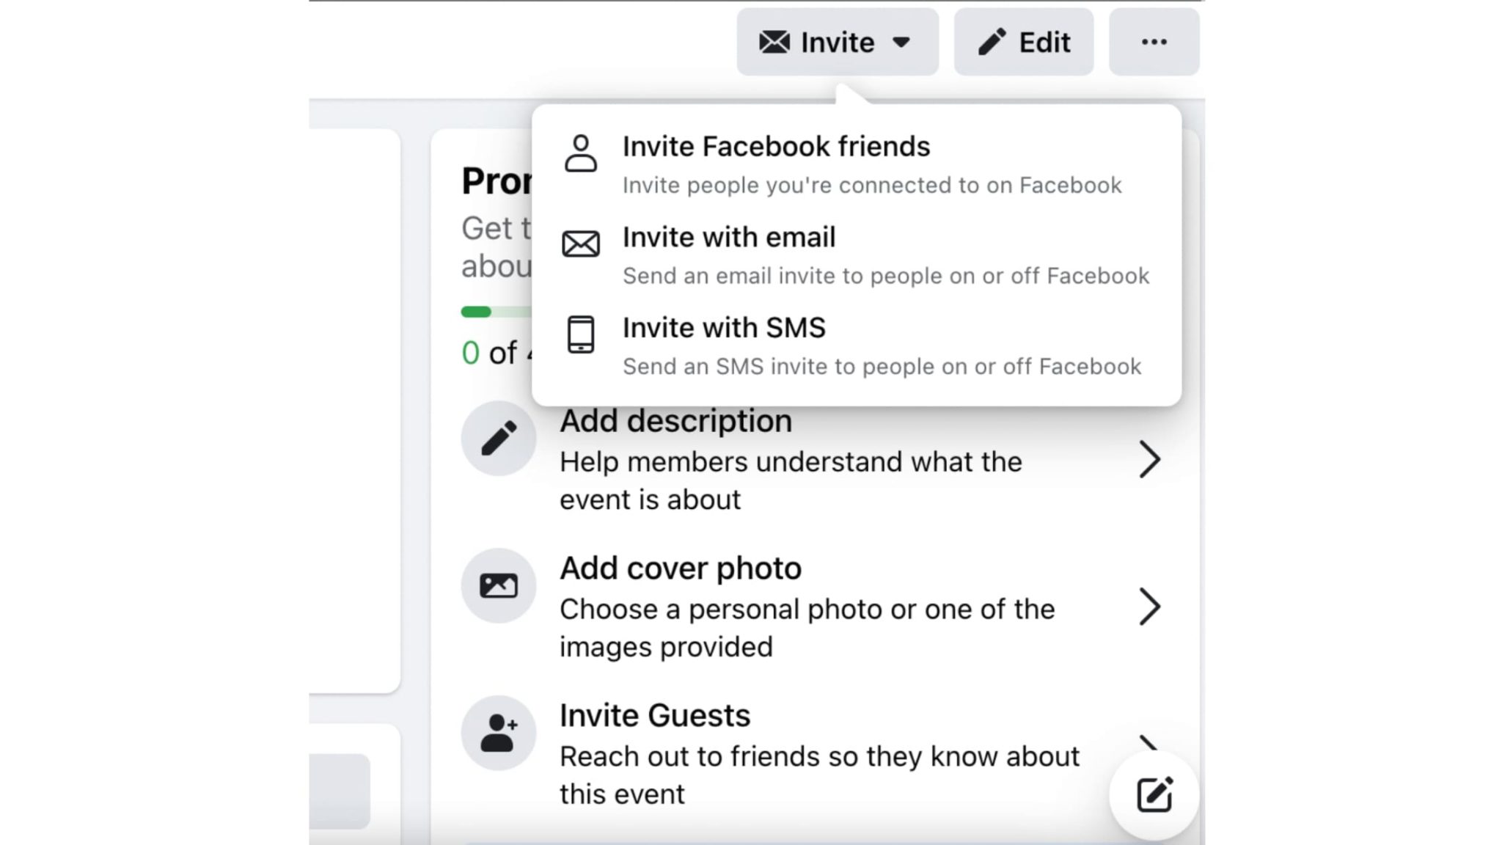
Task: Open the Invite dropdown arrow
Action: click(901, 43)
